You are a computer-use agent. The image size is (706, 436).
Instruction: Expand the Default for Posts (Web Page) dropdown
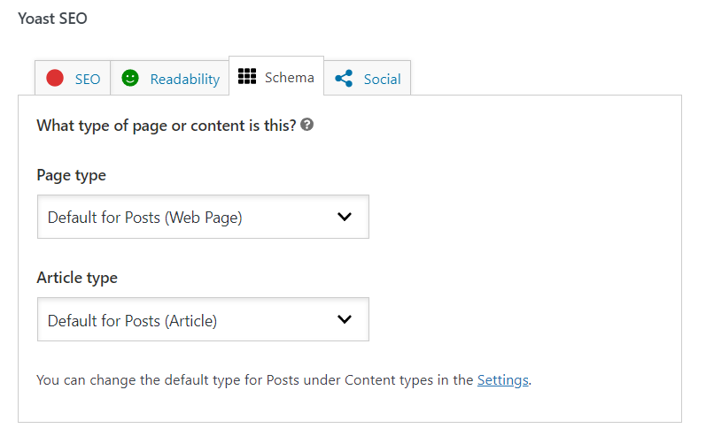pos(203,217)
